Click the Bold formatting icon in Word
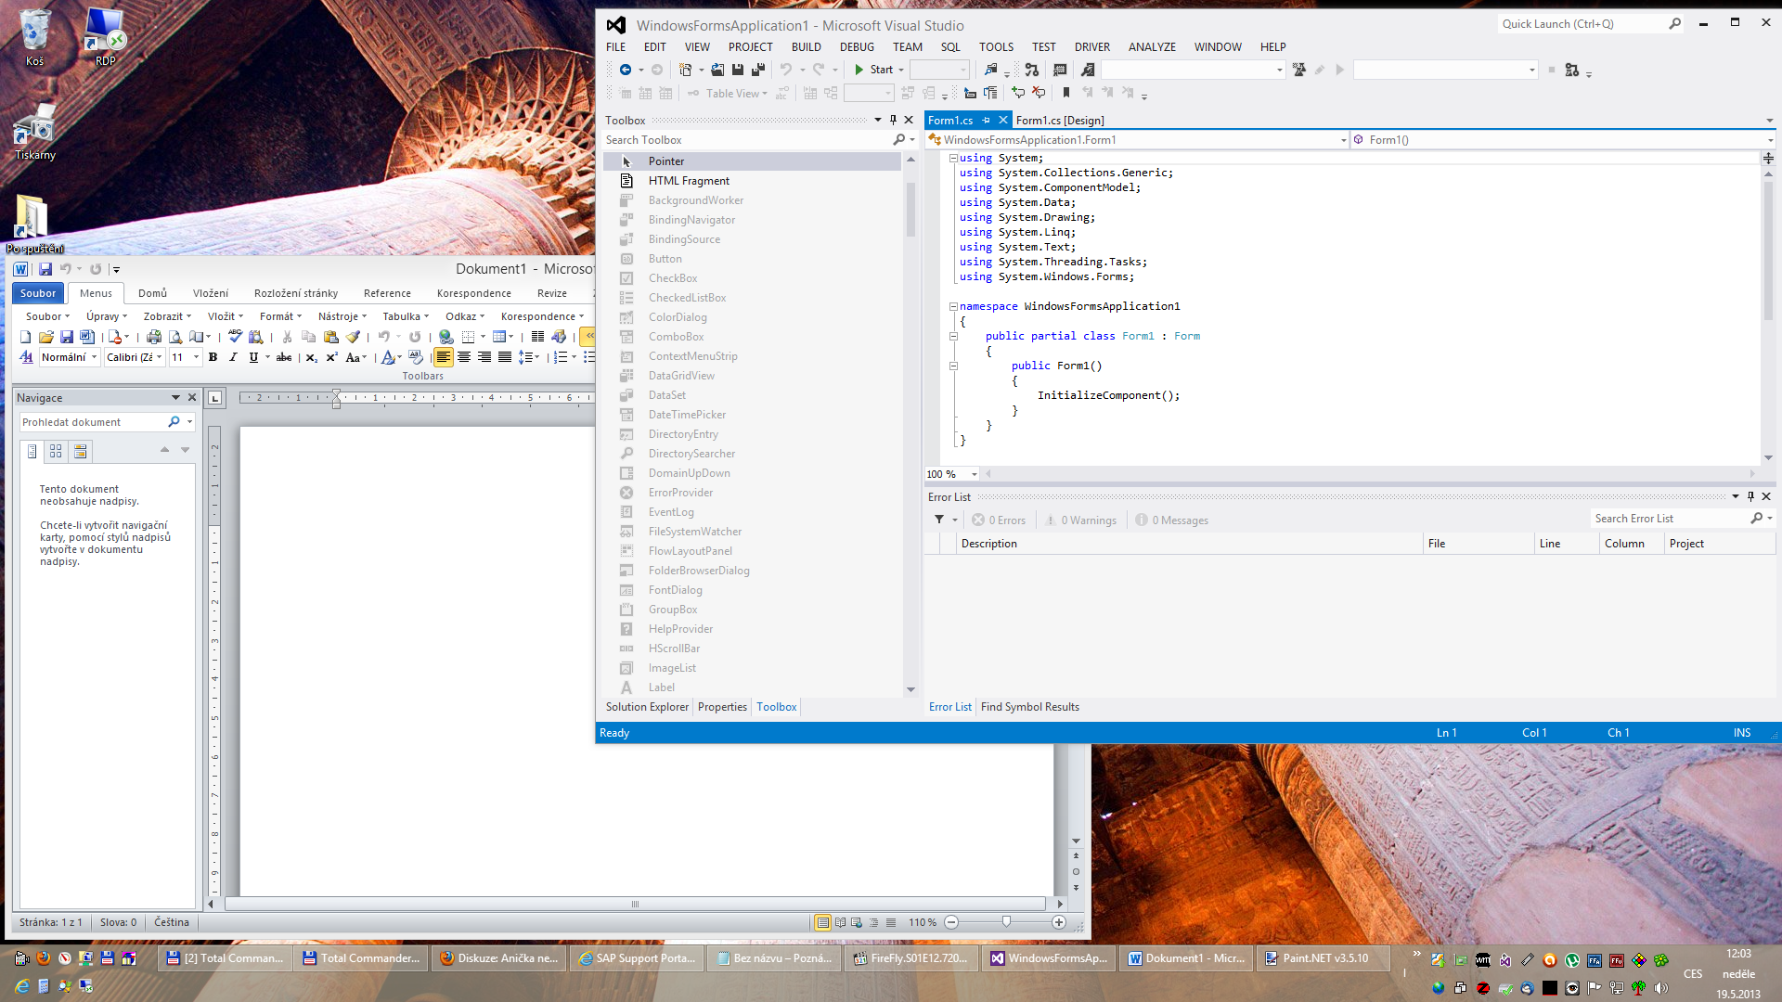 [213, 357]
